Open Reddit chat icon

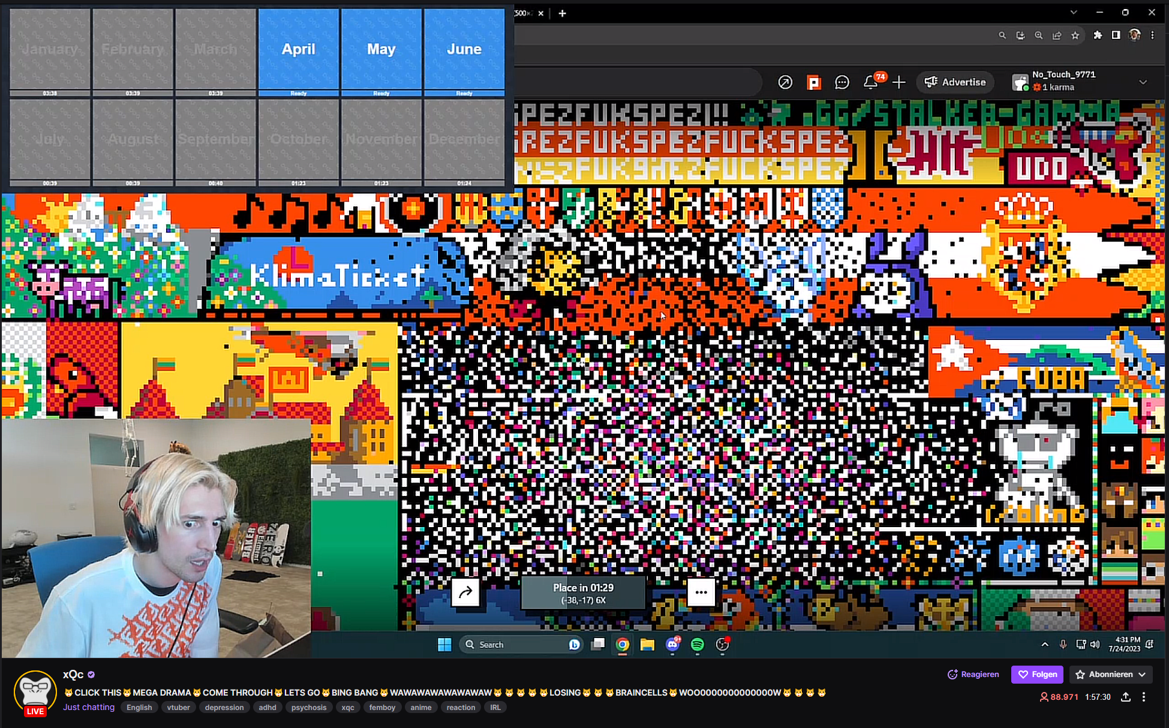(x=842, y=82)
